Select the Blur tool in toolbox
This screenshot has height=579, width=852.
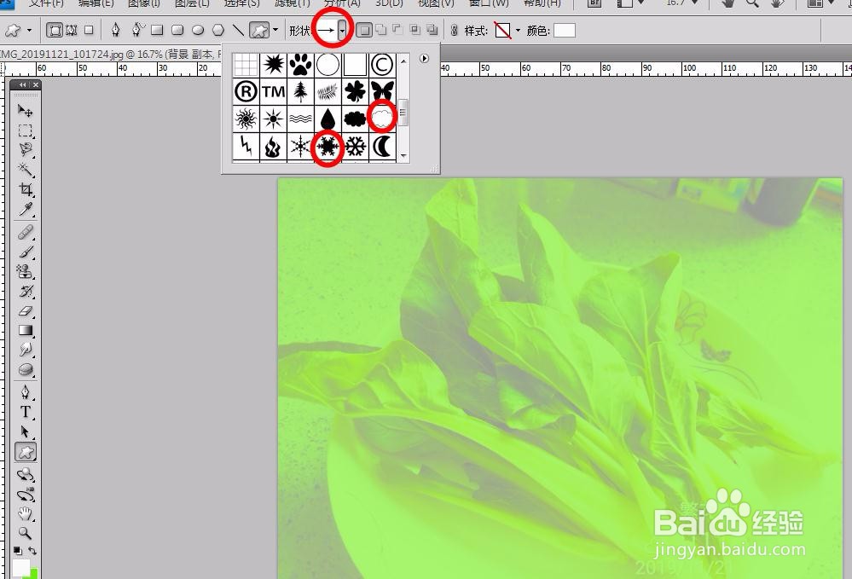pyautogui.click(x=25, y=350)
